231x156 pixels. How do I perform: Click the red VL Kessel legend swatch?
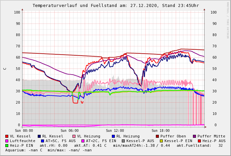[7, 136]
